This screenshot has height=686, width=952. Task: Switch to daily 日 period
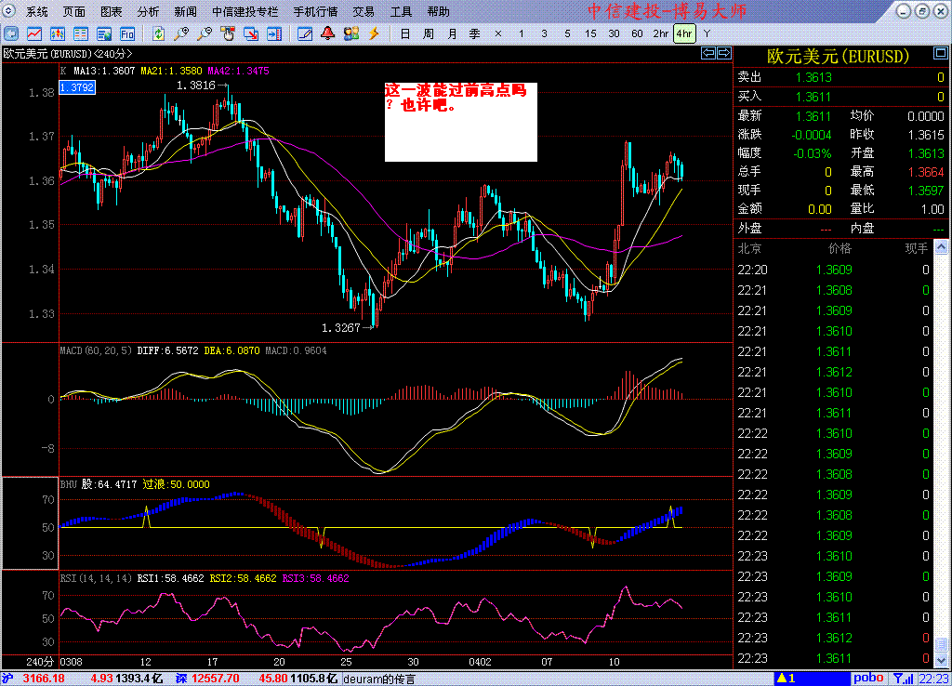point(405,34)
